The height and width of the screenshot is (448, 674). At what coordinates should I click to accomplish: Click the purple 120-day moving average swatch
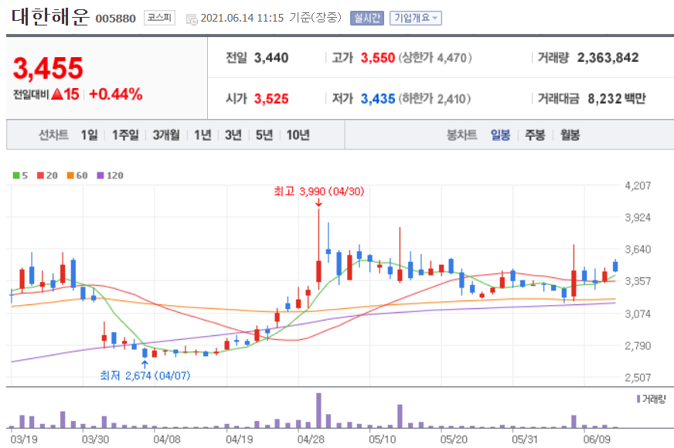point(100,175)
